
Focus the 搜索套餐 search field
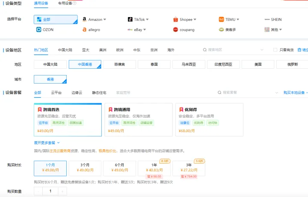248,93
